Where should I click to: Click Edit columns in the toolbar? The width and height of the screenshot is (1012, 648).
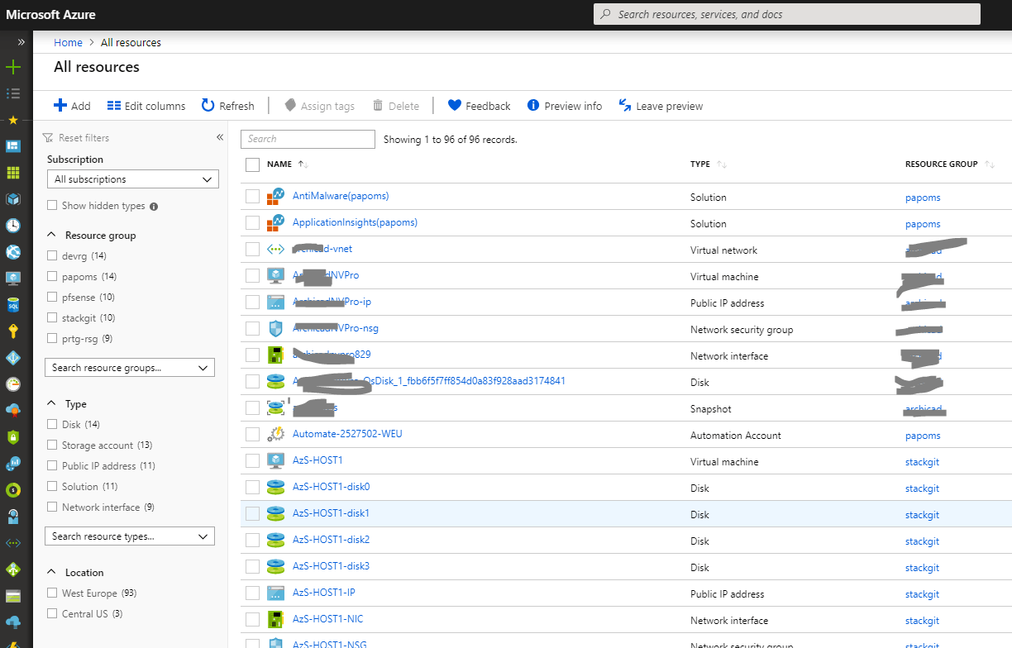(146, 105)
